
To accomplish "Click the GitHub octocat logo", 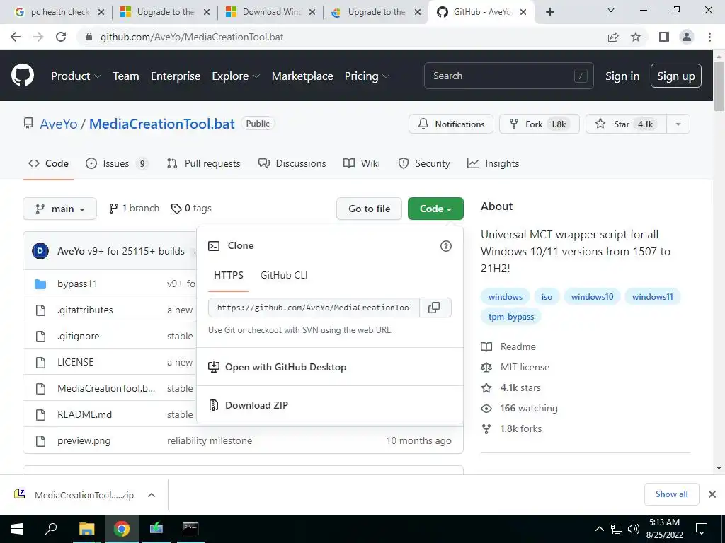I will (22, 75).
